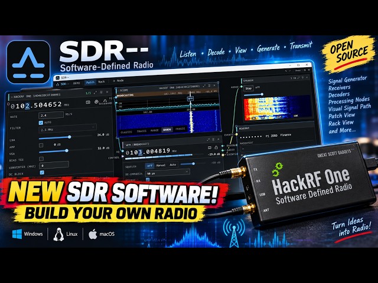Pin the HackRF One source panel
This screenshot has height=283, width=378.
pyautogui.click(x=101, y=92)
